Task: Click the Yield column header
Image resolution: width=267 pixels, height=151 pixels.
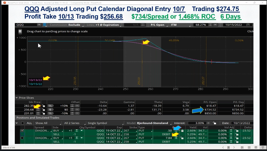Action: (193, 127)
